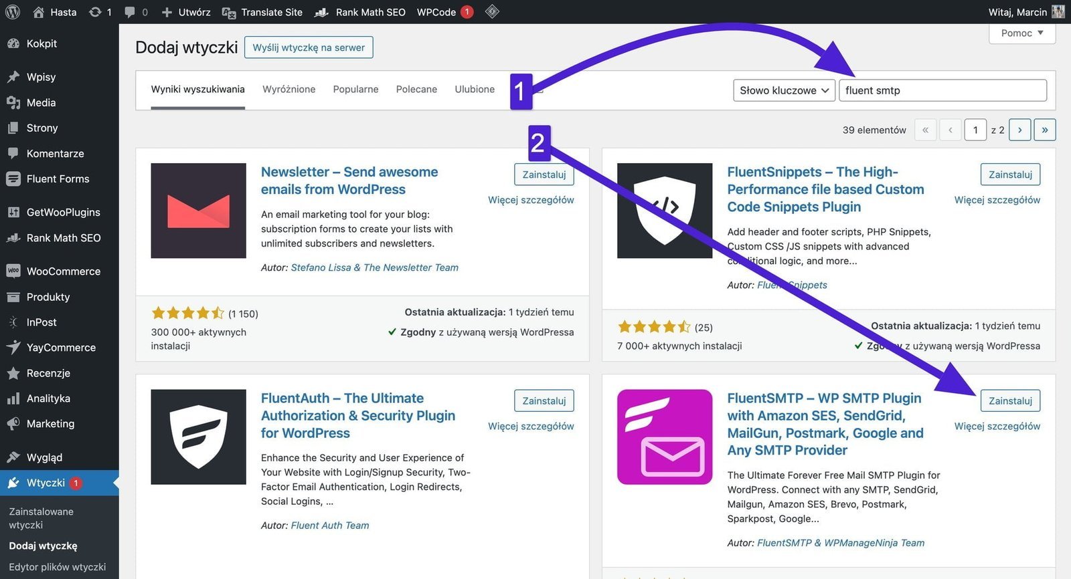Open Więcej szczegółów for FluentAuth
The height and width of the screenshot is (579, 1071).
(530, 426)
